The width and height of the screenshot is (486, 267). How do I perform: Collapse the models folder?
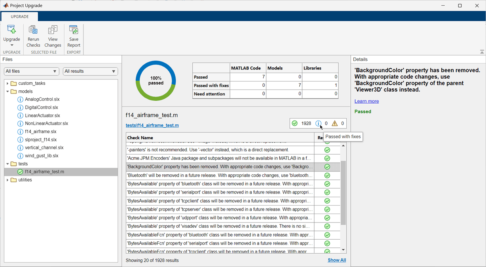(x=8, y=92)
